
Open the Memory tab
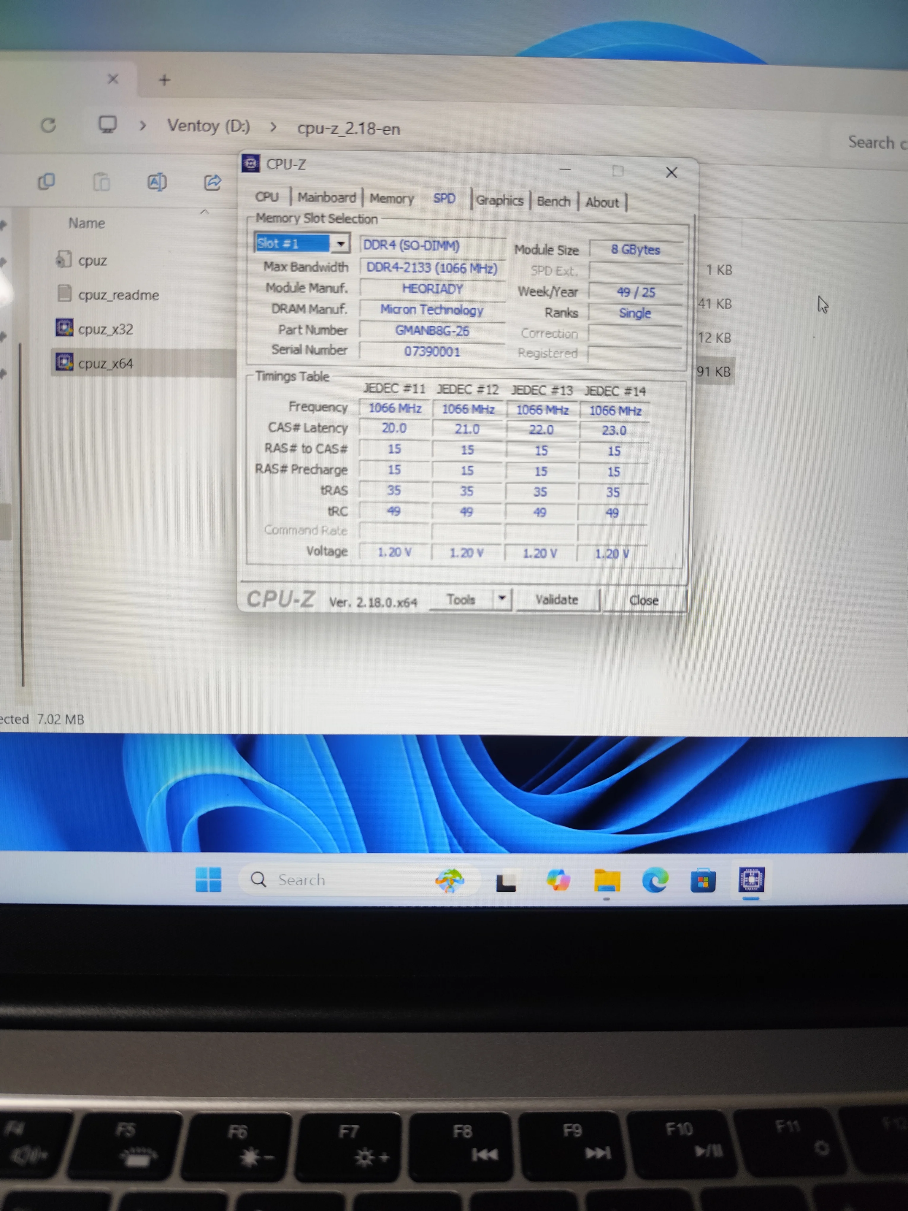[x=391, y=199]
